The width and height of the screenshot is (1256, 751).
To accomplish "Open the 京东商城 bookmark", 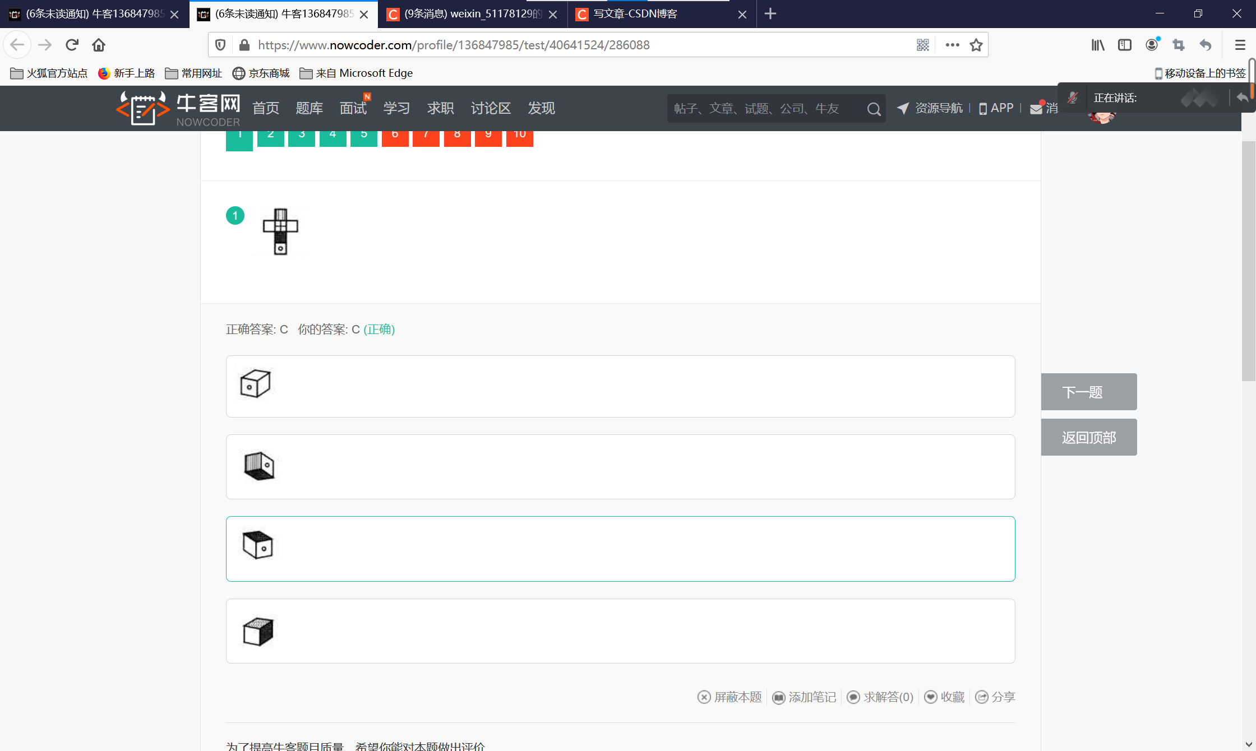I will (261, 73).
